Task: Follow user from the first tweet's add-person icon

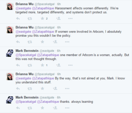Action: [58, 18]
